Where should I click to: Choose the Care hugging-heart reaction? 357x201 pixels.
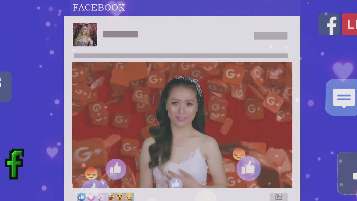(100, 197)
